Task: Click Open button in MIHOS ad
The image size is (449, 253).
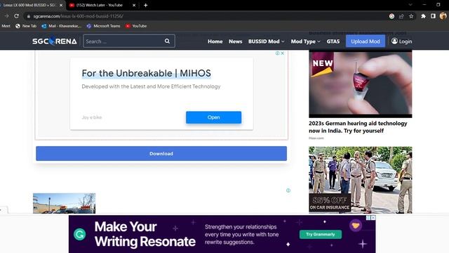Action: coord(213,117)
